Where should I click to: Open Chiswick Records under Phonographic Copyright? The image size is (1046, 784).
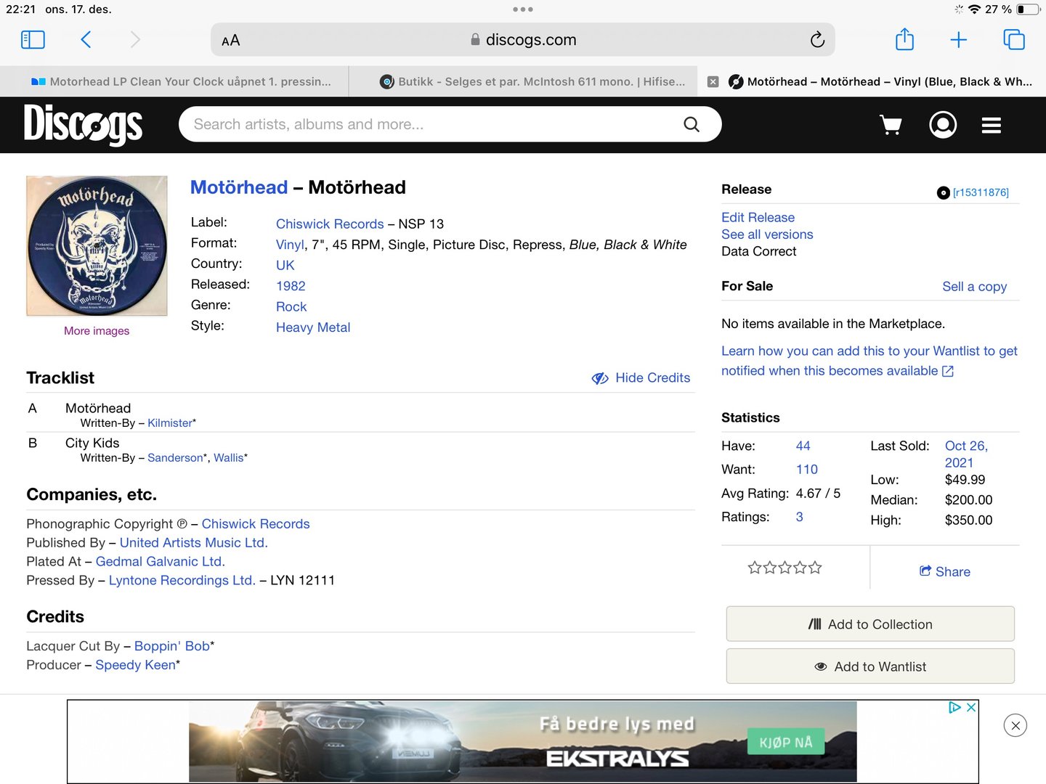coord(256,524)
